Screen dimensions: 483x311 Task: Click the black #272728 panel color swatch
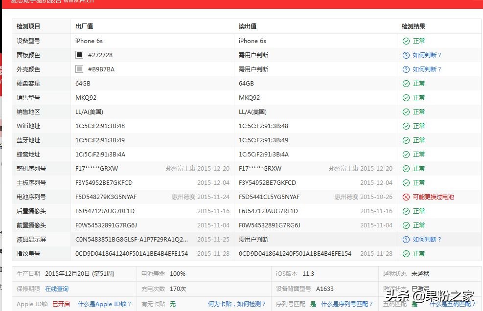click(x=78, y=55)
